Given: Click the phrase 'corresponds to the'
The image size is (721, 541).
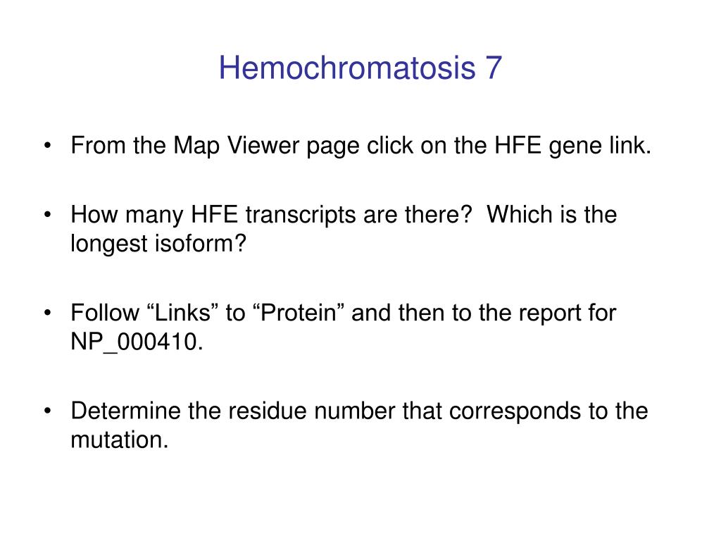Looking at the screenshot, I should tap(548, 411).
